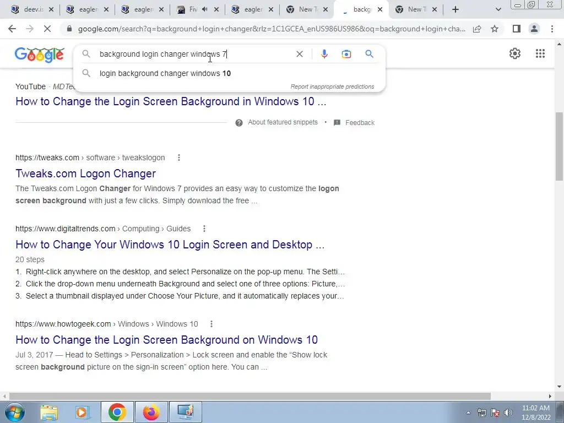
Task: Open the Chrome profile avatar
Action: 534,29
